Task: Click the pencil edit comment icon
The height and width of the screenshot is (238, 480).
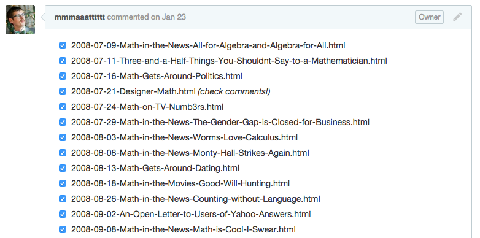Action: (457, 17)
